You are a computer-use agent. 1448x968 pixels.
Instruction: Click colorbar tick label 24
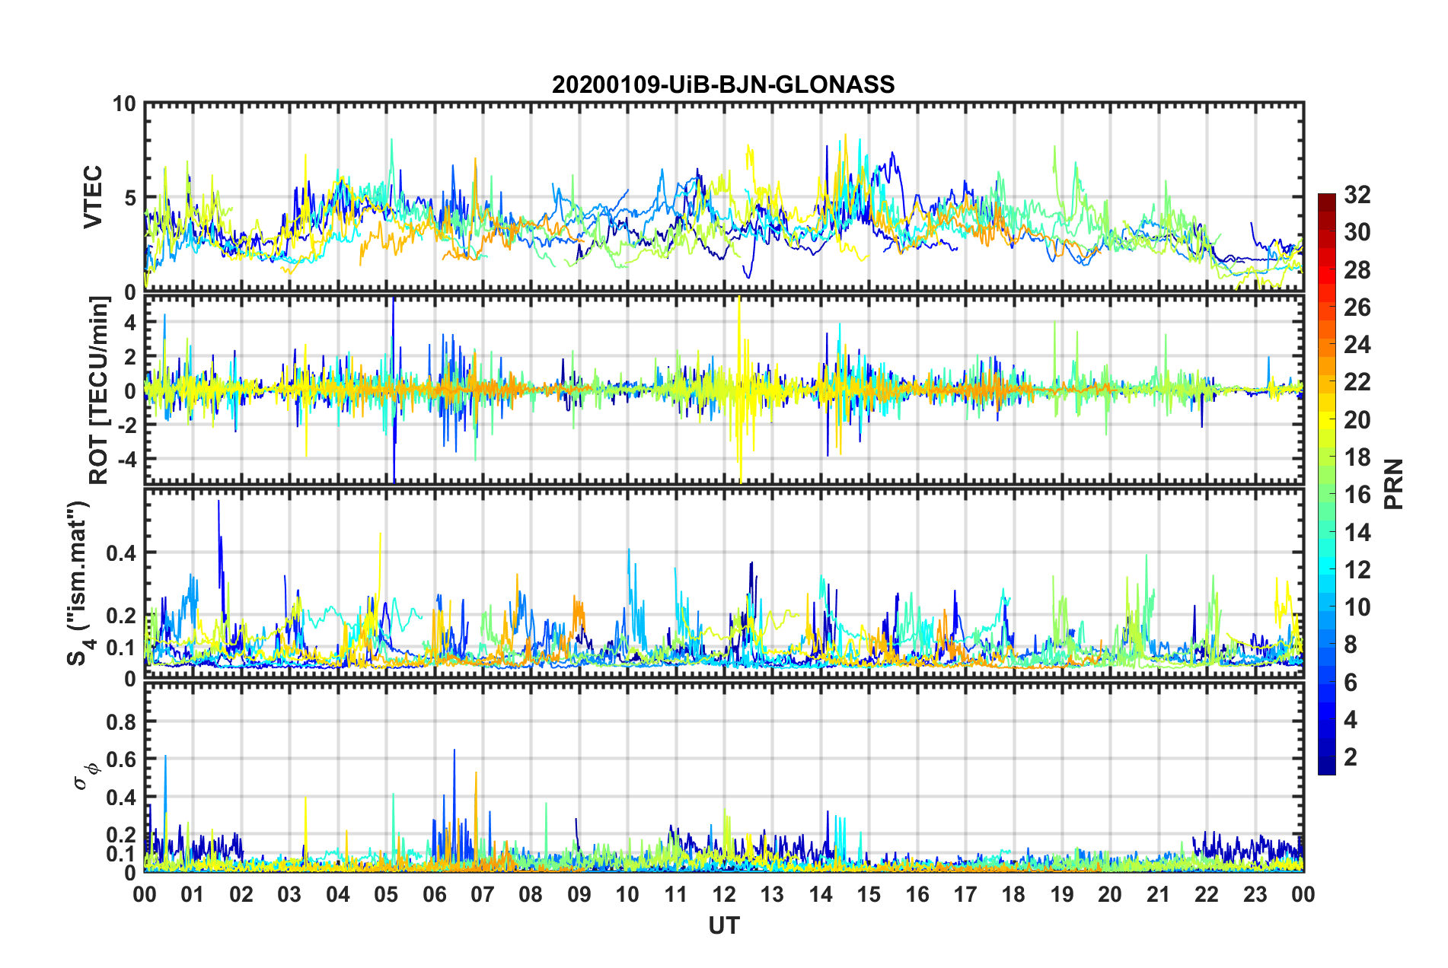pos(1357,345)
